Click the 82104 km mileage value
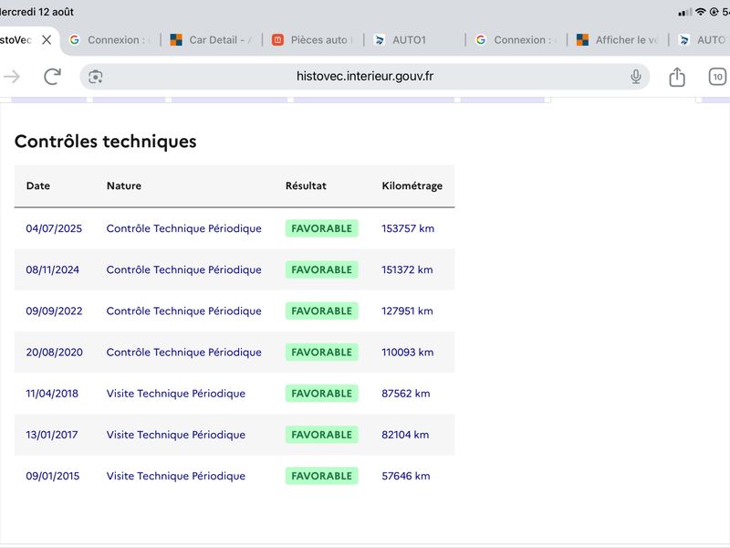730x548 pixels. coord(405,435)
